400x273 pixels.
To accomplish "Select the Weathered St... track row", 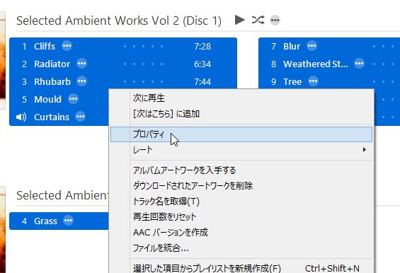I will pyautogui.click(x=329, y=64).
